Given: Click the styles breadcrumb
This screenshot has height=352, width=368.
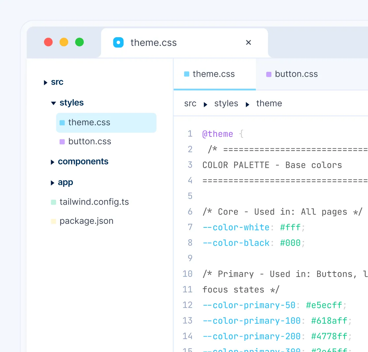Looking at the screenshot, I should point(226,103).
